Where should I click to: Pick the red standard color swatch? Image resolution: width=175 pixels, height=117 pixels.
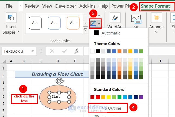pyautogui.click(x=98, y=97)
